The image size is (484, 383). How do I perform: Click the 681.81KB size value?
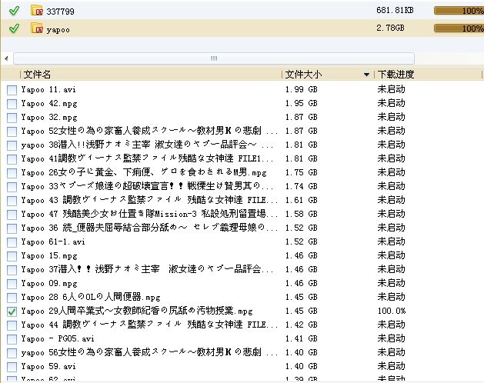pyautogui.click(x=395, y=10)
